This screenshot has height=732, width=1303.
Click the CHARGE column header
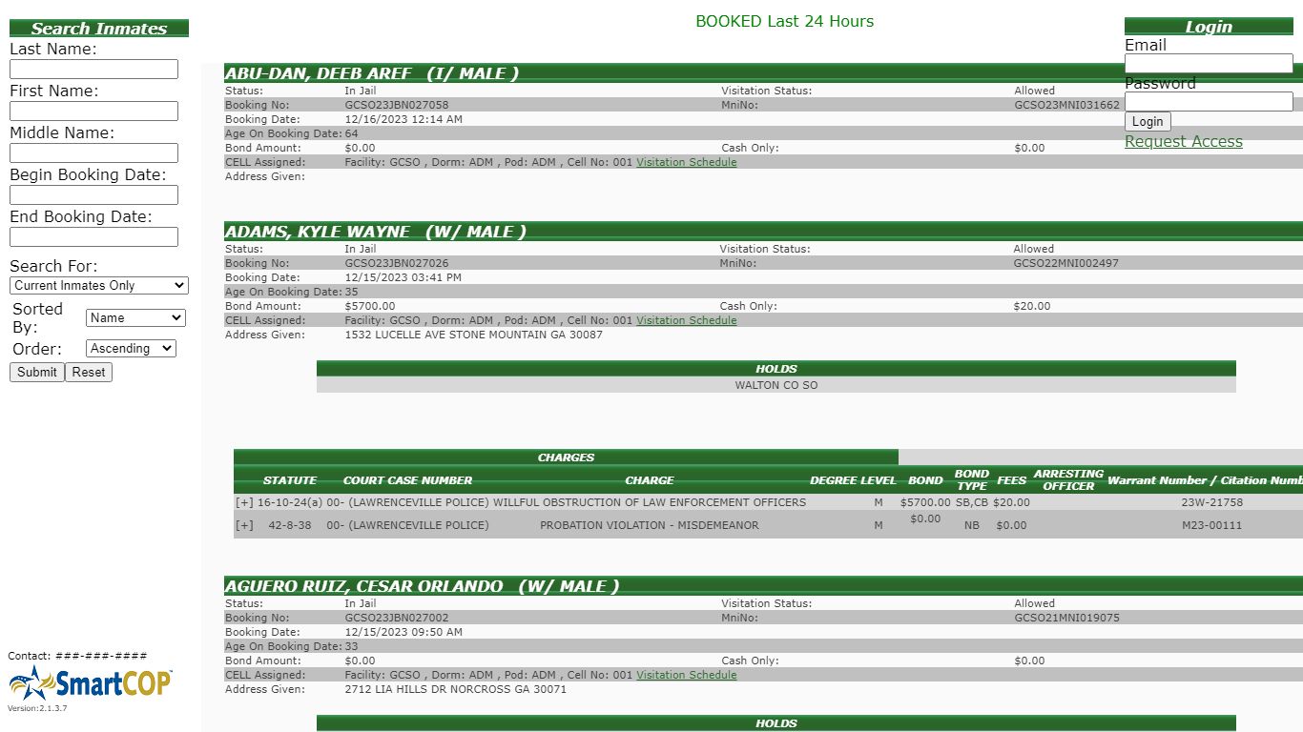click(650, 480)
